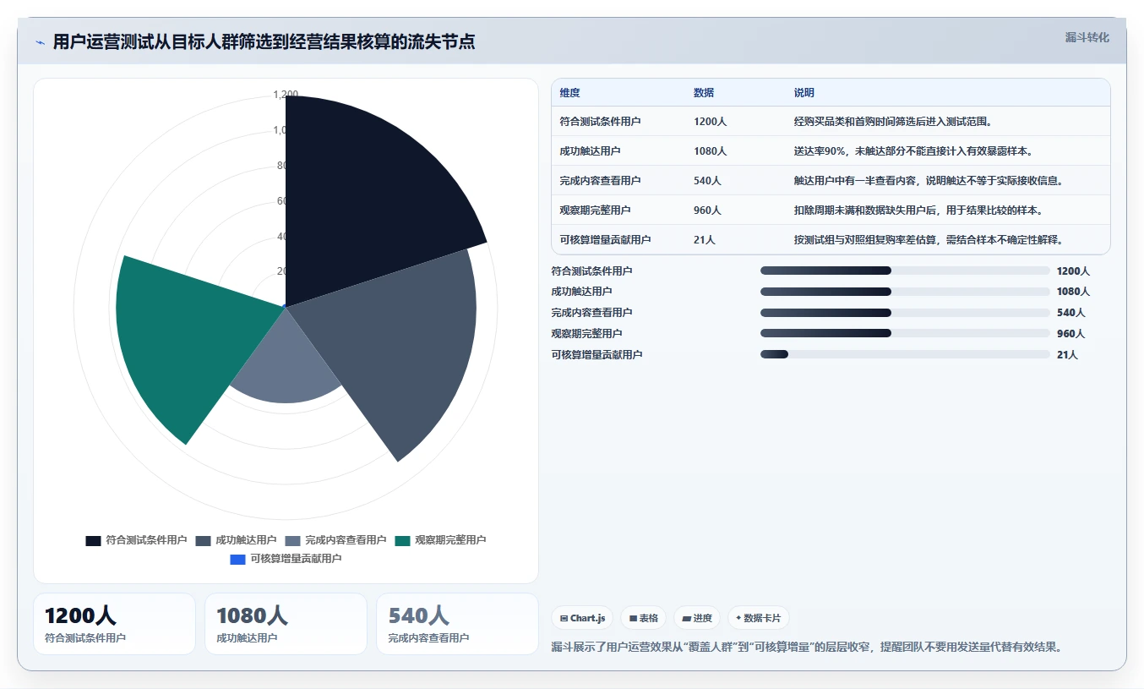
Task: Click table cell 960人
Action: pyautogui.click(x=707, y=211)
